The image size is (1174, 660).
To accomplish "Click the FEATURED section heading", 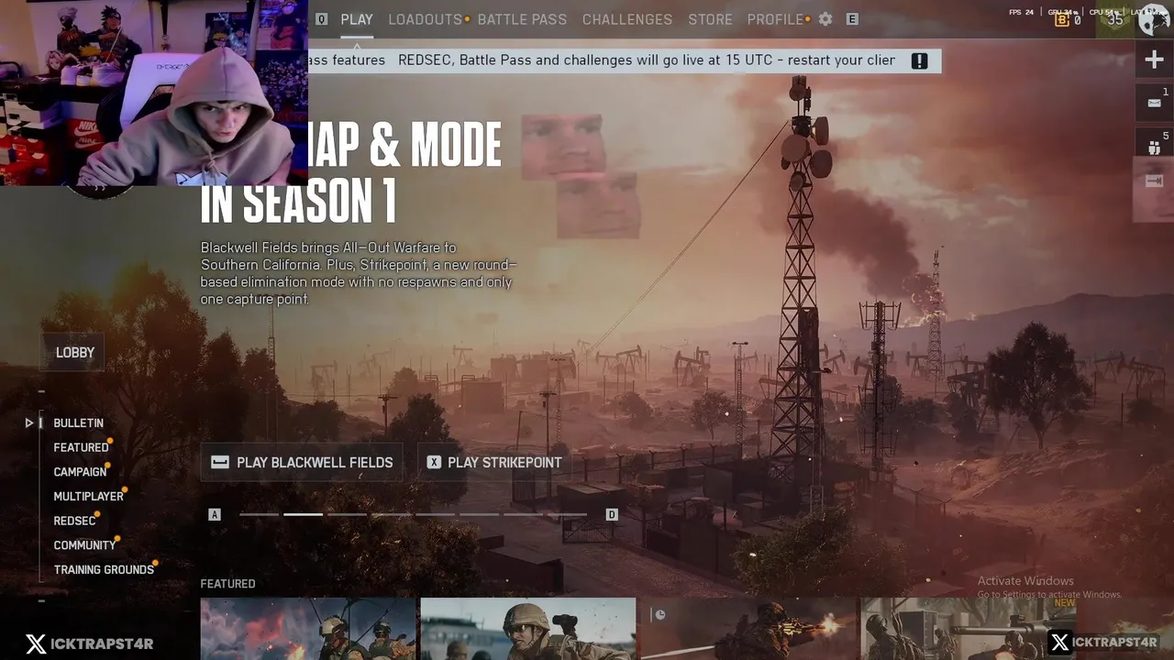I will [227, 584].
